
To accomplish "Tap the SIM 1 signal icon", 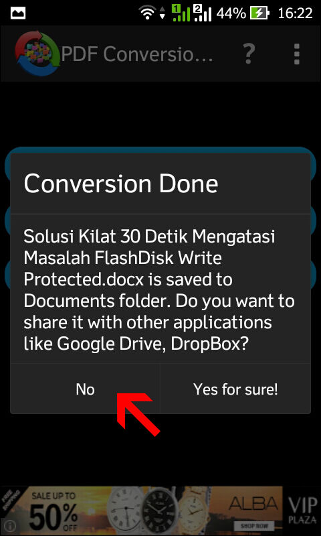I will (181, 13).
